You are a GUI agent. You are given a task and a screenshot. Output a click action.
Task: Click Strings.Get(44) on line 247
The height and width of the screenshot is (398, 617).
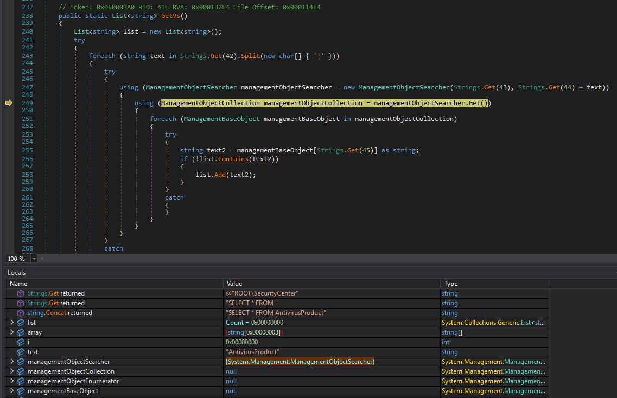(546, 87)
